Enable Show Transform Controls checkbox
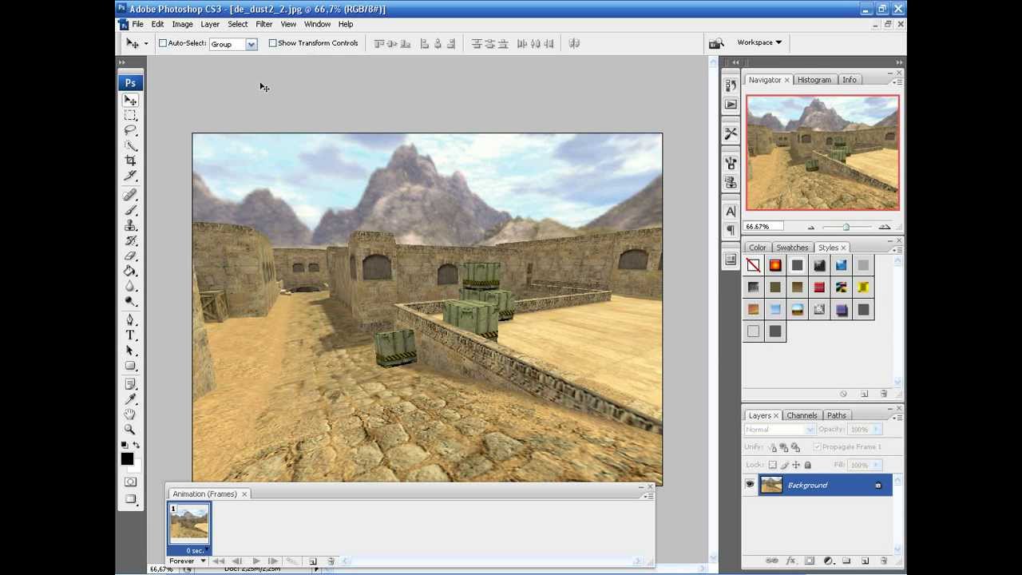 pos(272,43)
